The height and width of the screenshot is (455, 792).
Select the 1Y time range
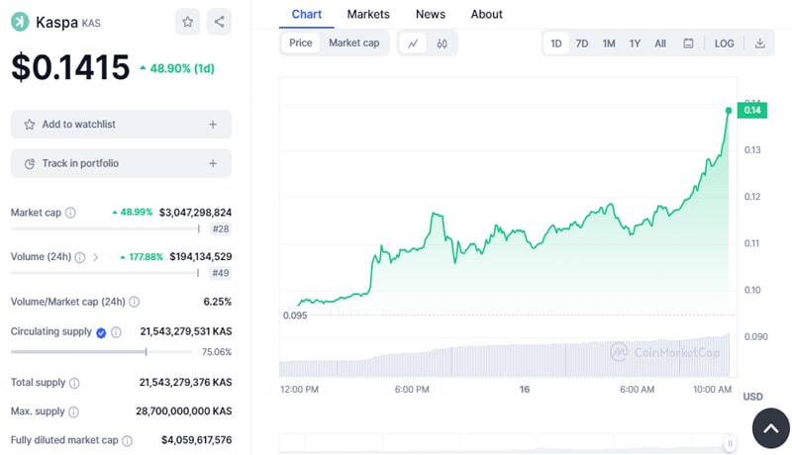click(x=635, y=44)
